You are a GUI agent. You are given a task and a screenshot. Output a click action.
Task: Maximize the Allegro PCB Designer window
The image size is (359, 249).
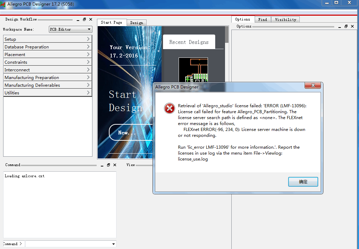coord(336,2)
